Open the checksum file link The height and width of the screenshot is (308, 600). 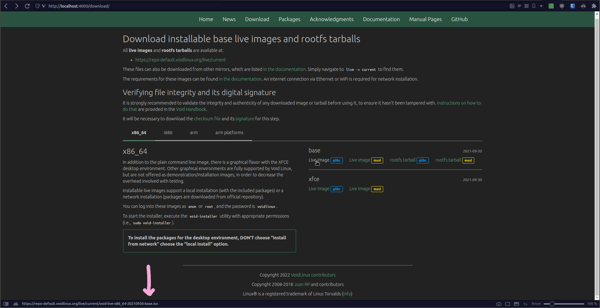tap(207, 119)
